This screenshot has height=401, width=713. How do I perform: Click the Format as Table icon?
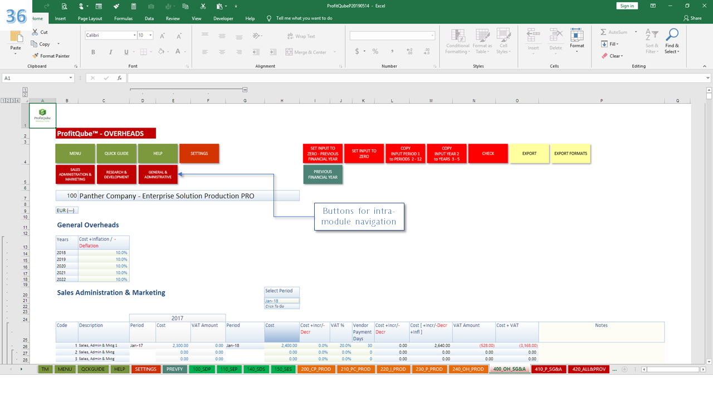click(x=482, y=35)
